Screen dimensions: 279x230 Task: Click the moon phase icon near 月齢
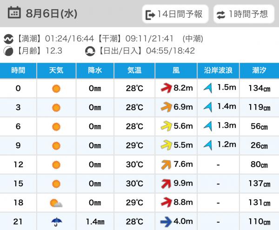(8, 51)
